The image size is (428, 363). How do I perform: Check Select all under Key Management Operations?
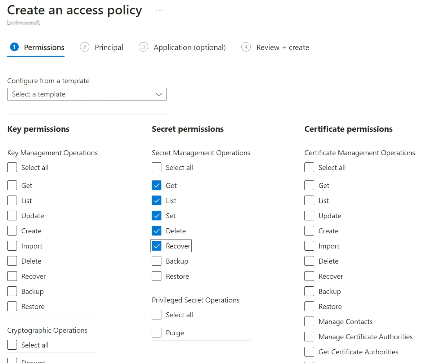coord(12,167)
